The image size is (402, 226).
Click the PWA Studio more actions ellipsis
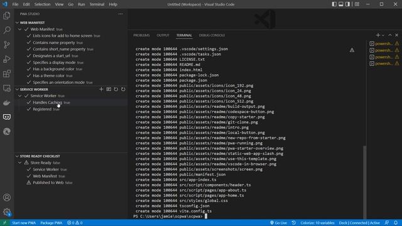click(121, 14)
